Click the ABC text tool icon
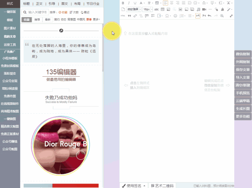 tap(156, 9)
